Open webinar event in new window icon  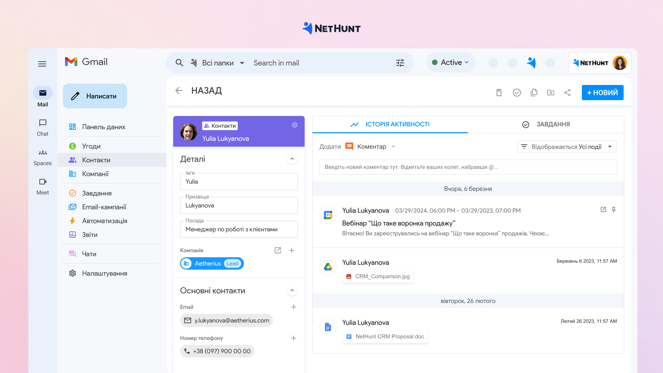tap(603, 210)
